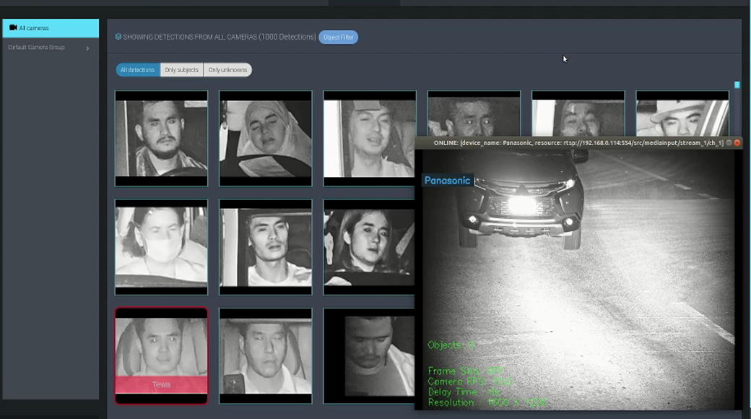Open the Default Camera Group entry

click(36, 48)
